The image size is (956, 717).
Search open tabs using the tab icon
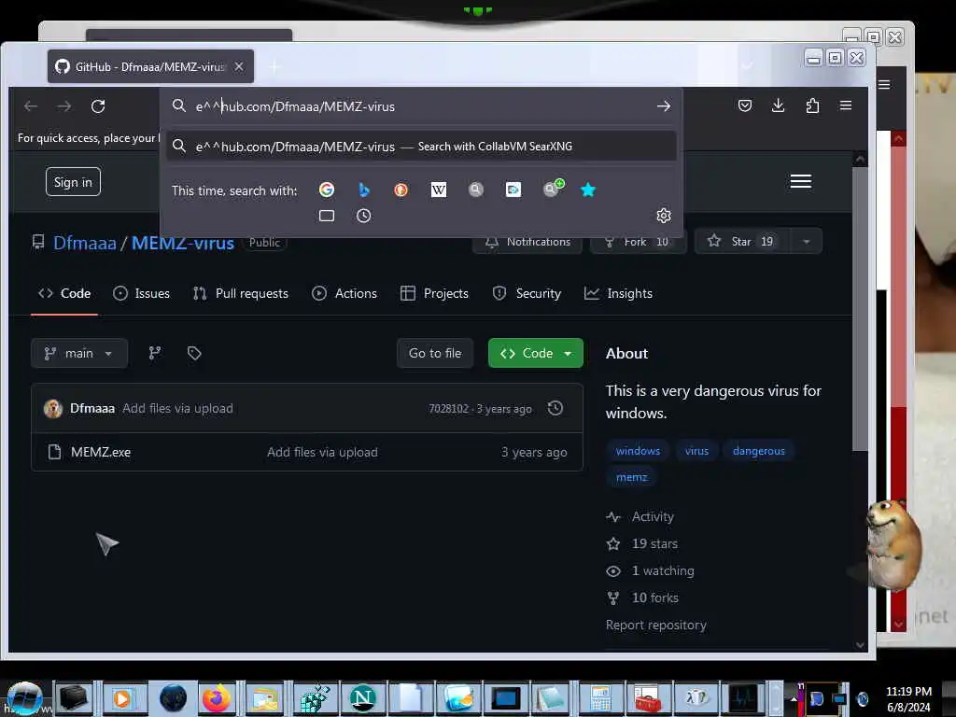point(326,216)
